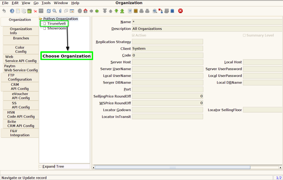The height and width of the screenshot is (180, 283).
Task: Toggle the Active checkbox
Action: (x=133, y=35)
